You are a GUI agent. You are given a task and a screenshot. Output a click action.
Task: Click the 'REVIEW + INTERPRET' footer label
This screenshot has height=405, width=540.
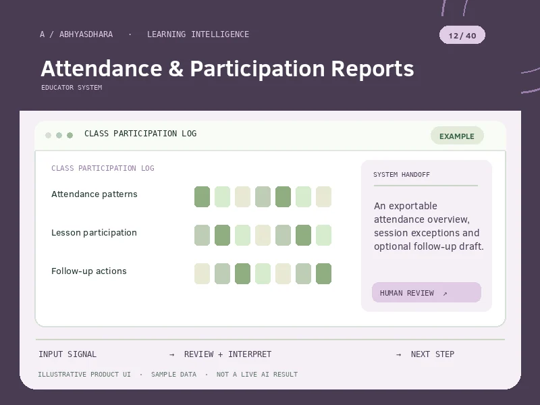coord(227,354)
